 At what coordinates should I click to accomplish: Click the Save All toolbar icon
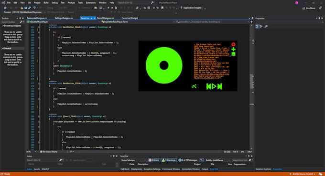(x=30, y=8)
